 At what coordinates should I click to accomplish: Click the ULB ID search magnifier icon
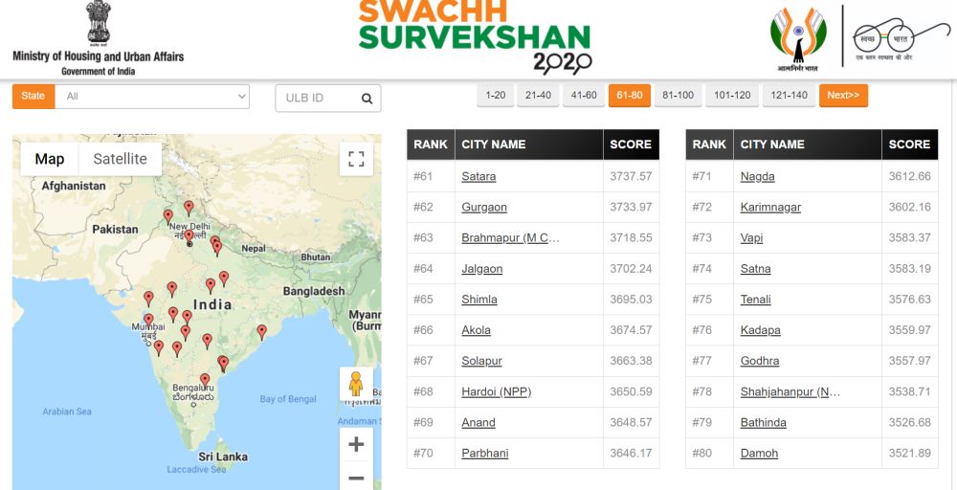click(x=367, y=99)
